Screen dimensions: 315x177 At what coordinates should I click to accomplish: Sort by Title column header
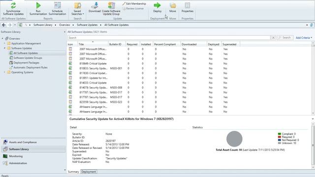click(93, 44)
